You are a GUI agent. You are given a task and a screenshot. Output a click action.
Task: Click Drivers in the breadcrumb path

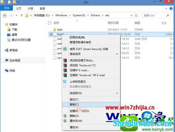tap(95, 15)
